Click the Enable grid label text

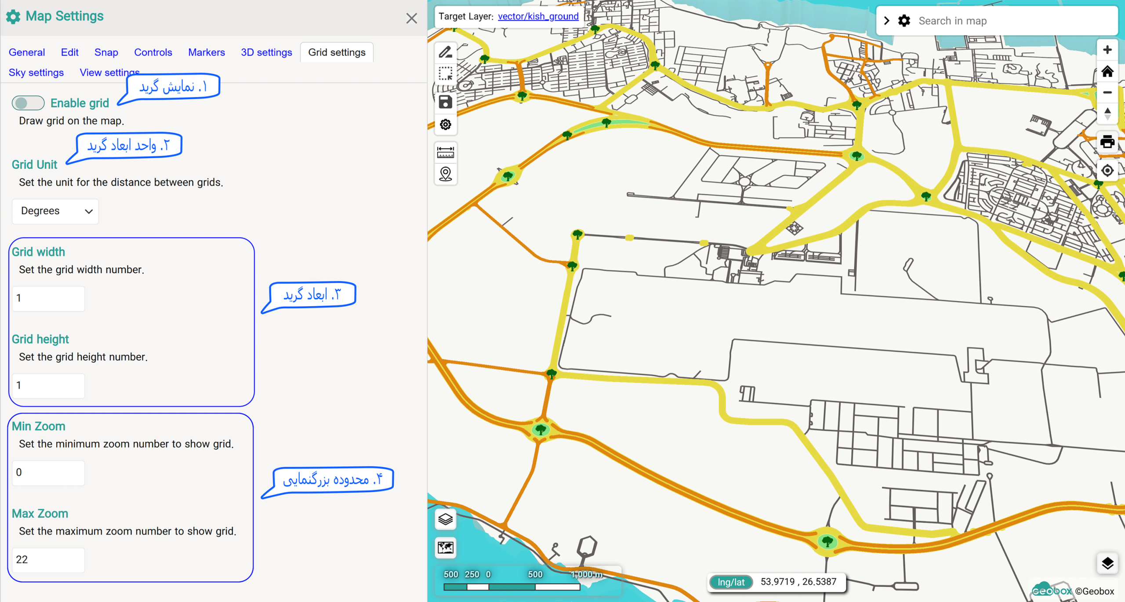click(x=80, y=103)
